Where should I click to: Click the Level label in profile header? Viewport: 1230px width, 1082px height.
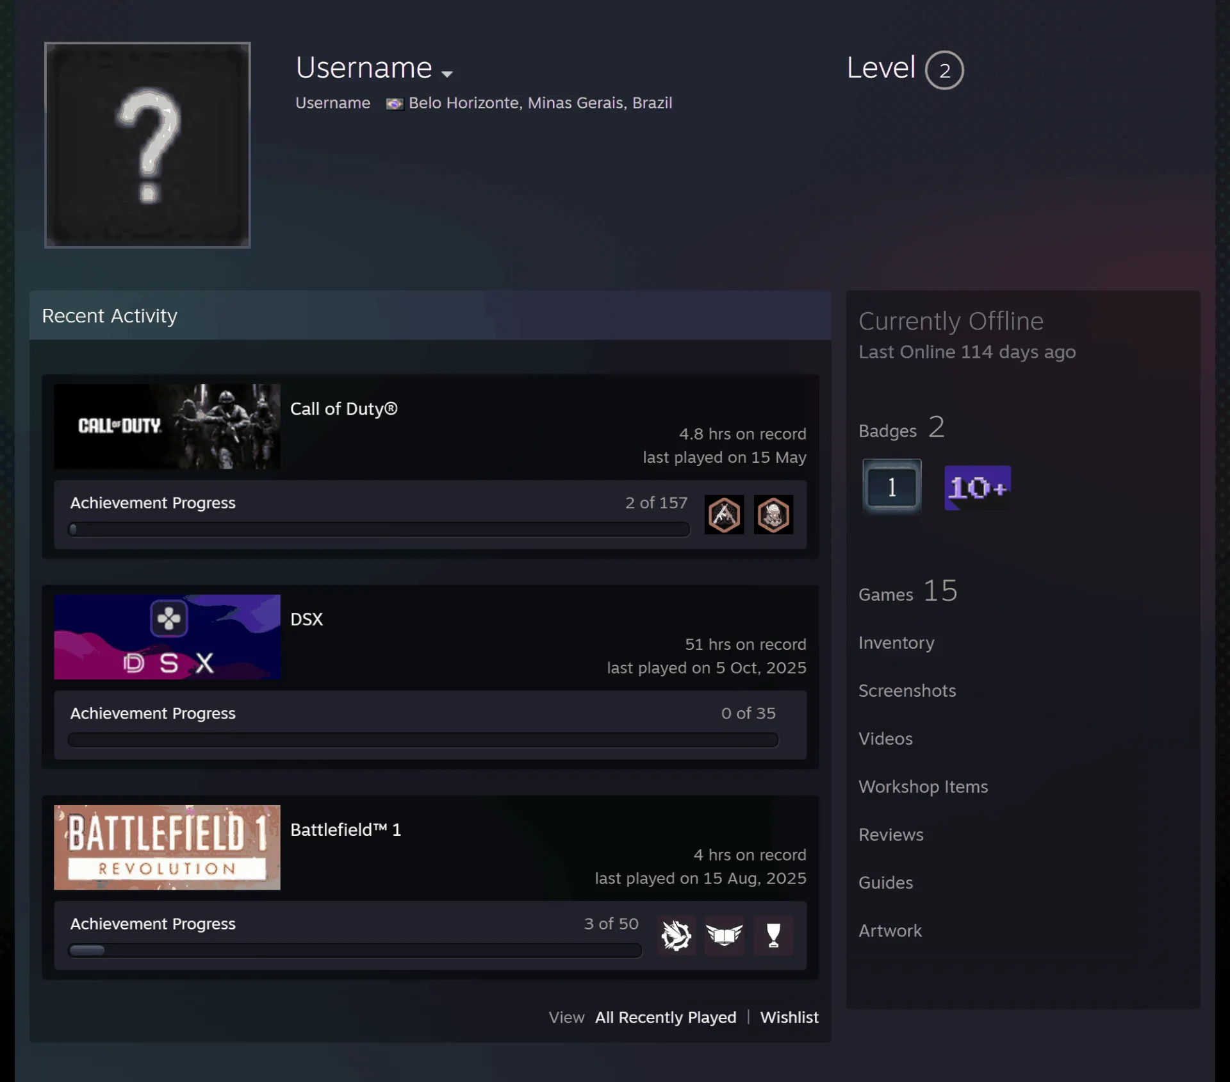[881, 68]
